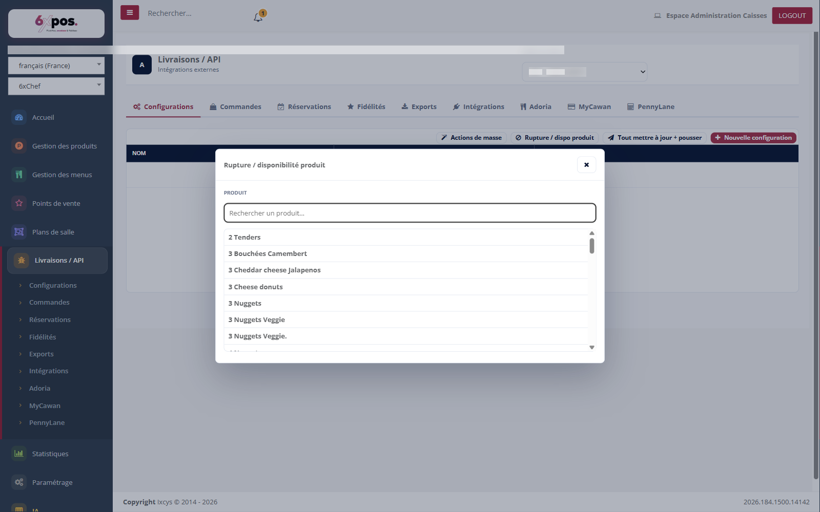Select product 3 Cheddar cheese Jalapenos
The width and height of the screenshot is (820, 512).
click(406, 270)
